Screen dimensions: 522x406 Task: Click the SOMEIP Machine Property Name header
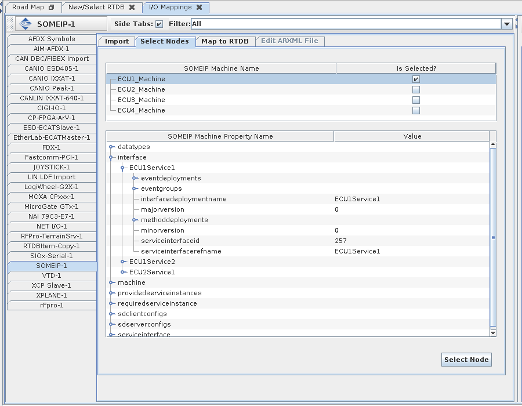pyautogui.click(x=220, y=136)
